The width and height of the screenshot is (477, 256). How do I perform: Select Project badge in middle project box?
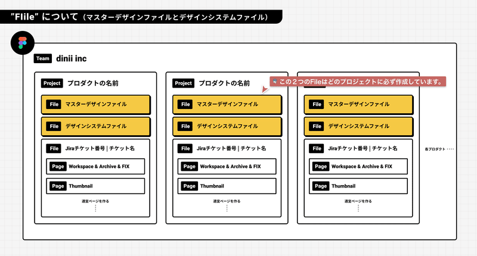click(x=183, y=83)
